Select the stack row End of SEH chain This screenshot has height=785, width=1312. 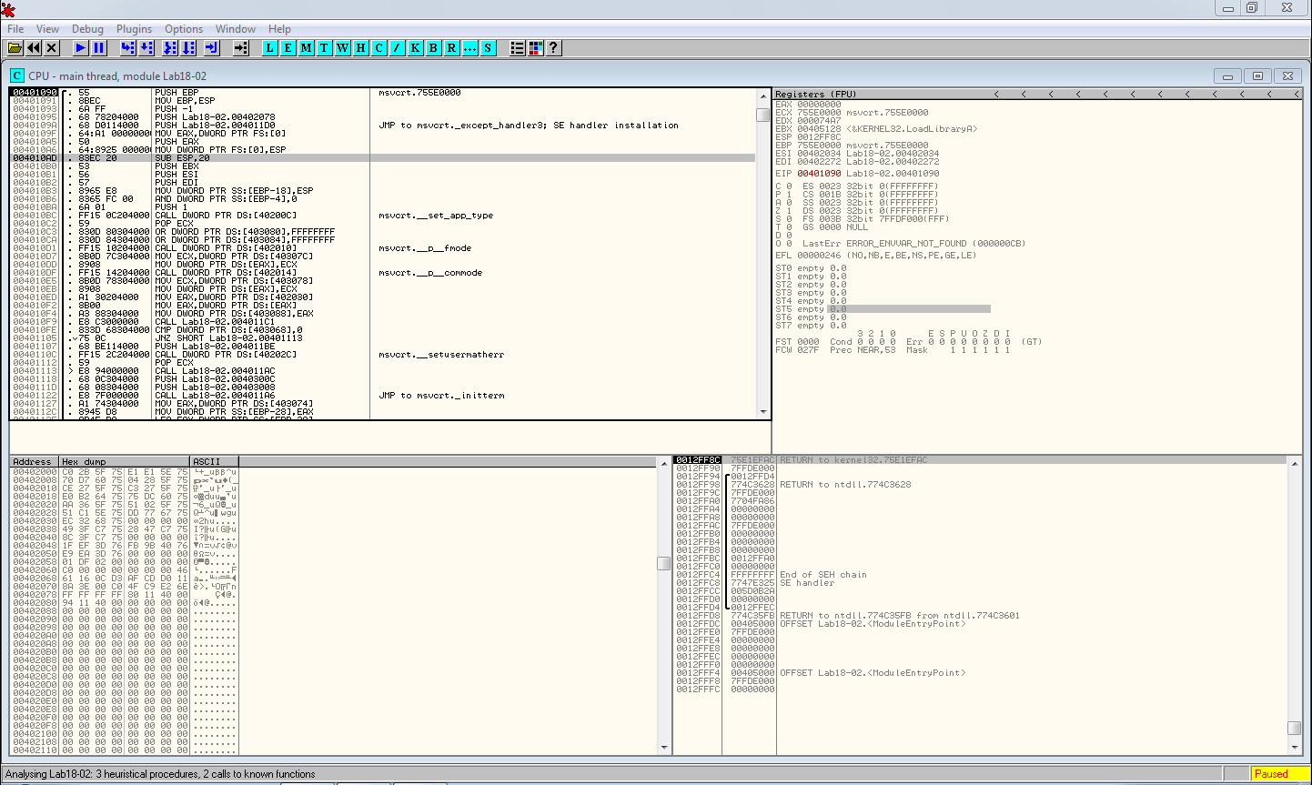[x=981, y=575]
